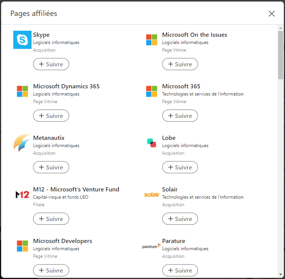Image resolution: width=285 pixels, height=279 pixels.
Task: Open Solair title link
Action: click(170, 190)
